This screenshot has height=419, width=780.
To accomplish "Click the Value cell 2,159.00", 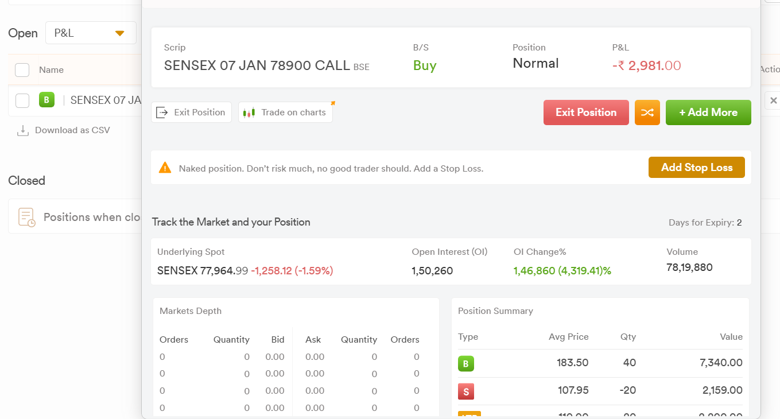I will tap(721, 390).
